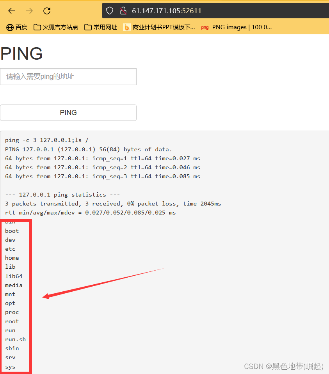Open the PNG images | 100 0... bookmark
Screen dimensions: 329x374
(238, 27)
